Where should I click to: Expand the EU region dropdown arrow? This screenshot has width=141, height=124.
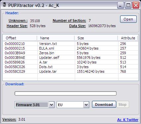(86, 105)
